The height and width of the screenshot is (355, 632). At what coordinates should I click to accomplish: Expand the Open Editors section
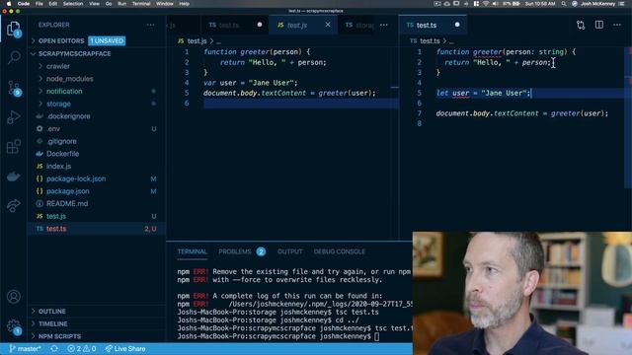pos(61,41)
